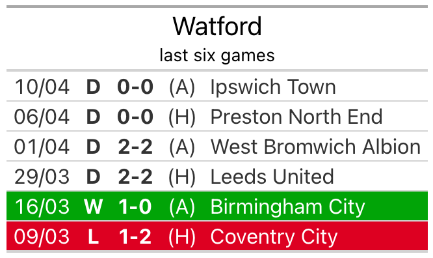Click the 0-0 score against Ipswich Town
433x258 pixels.
point(135,87)
